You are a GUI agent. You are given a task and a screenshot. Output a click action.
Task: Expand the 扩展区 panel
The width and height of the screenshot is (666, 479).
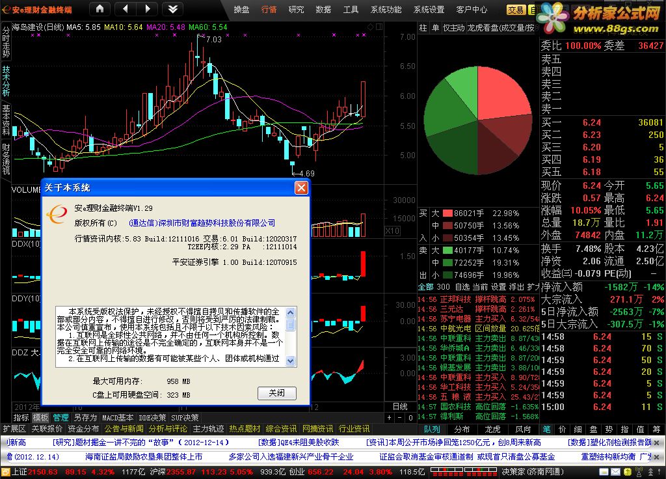pos(14,429)
